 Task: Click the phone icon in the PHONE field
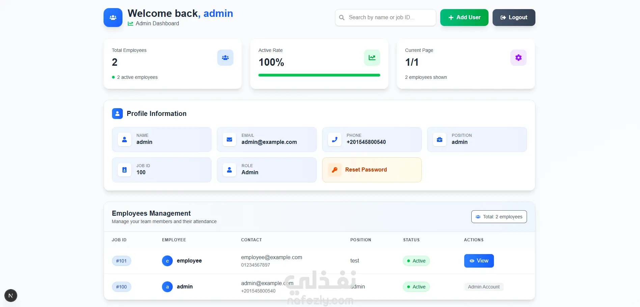coord(335,139)
